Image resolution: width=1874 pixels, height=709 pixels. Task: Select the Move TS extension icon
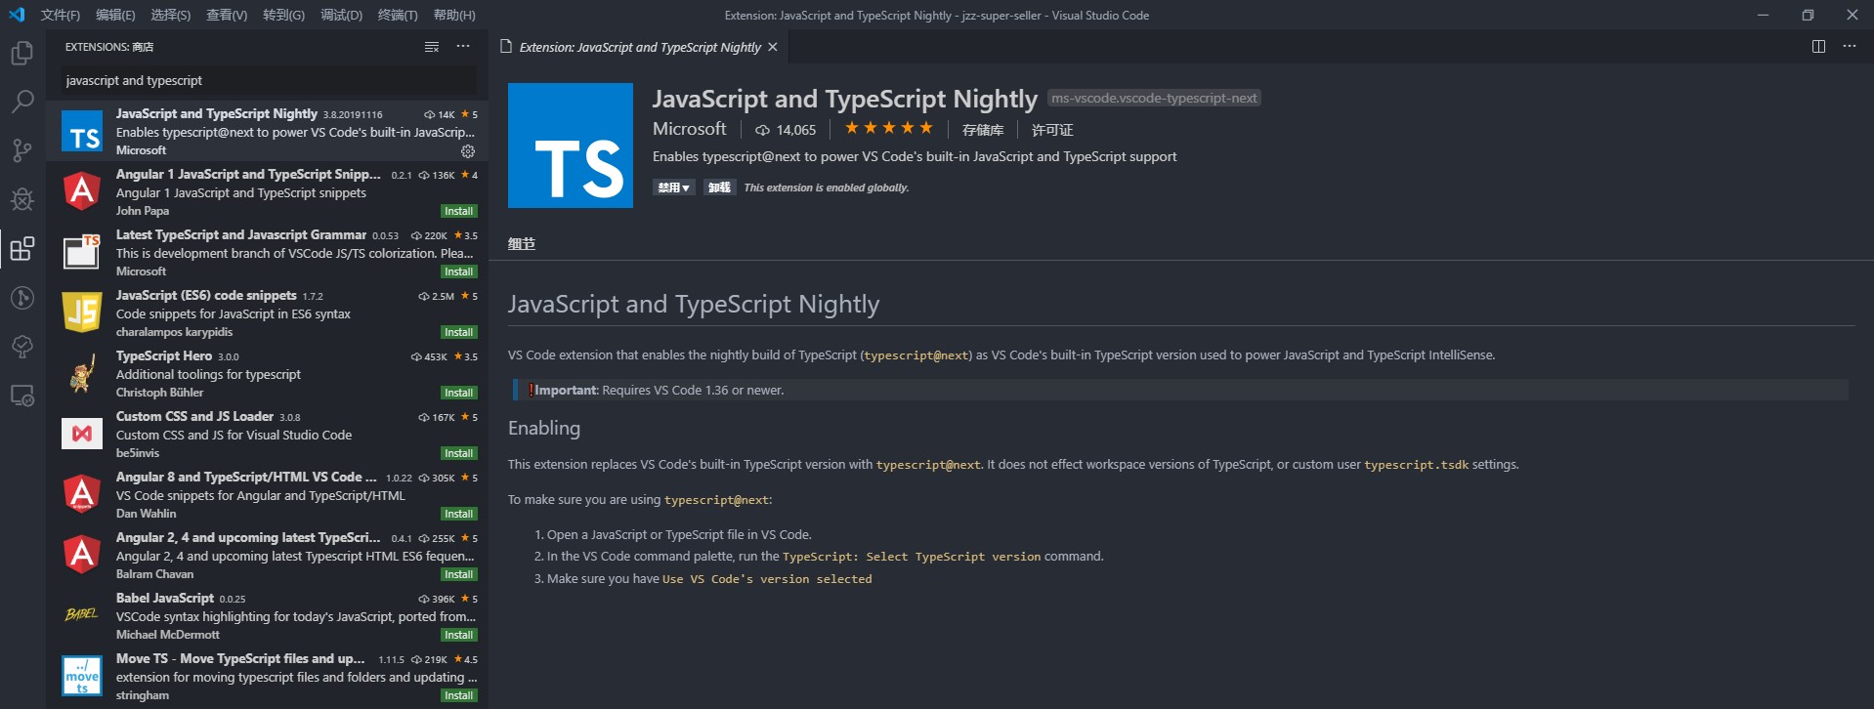(82, 676)
